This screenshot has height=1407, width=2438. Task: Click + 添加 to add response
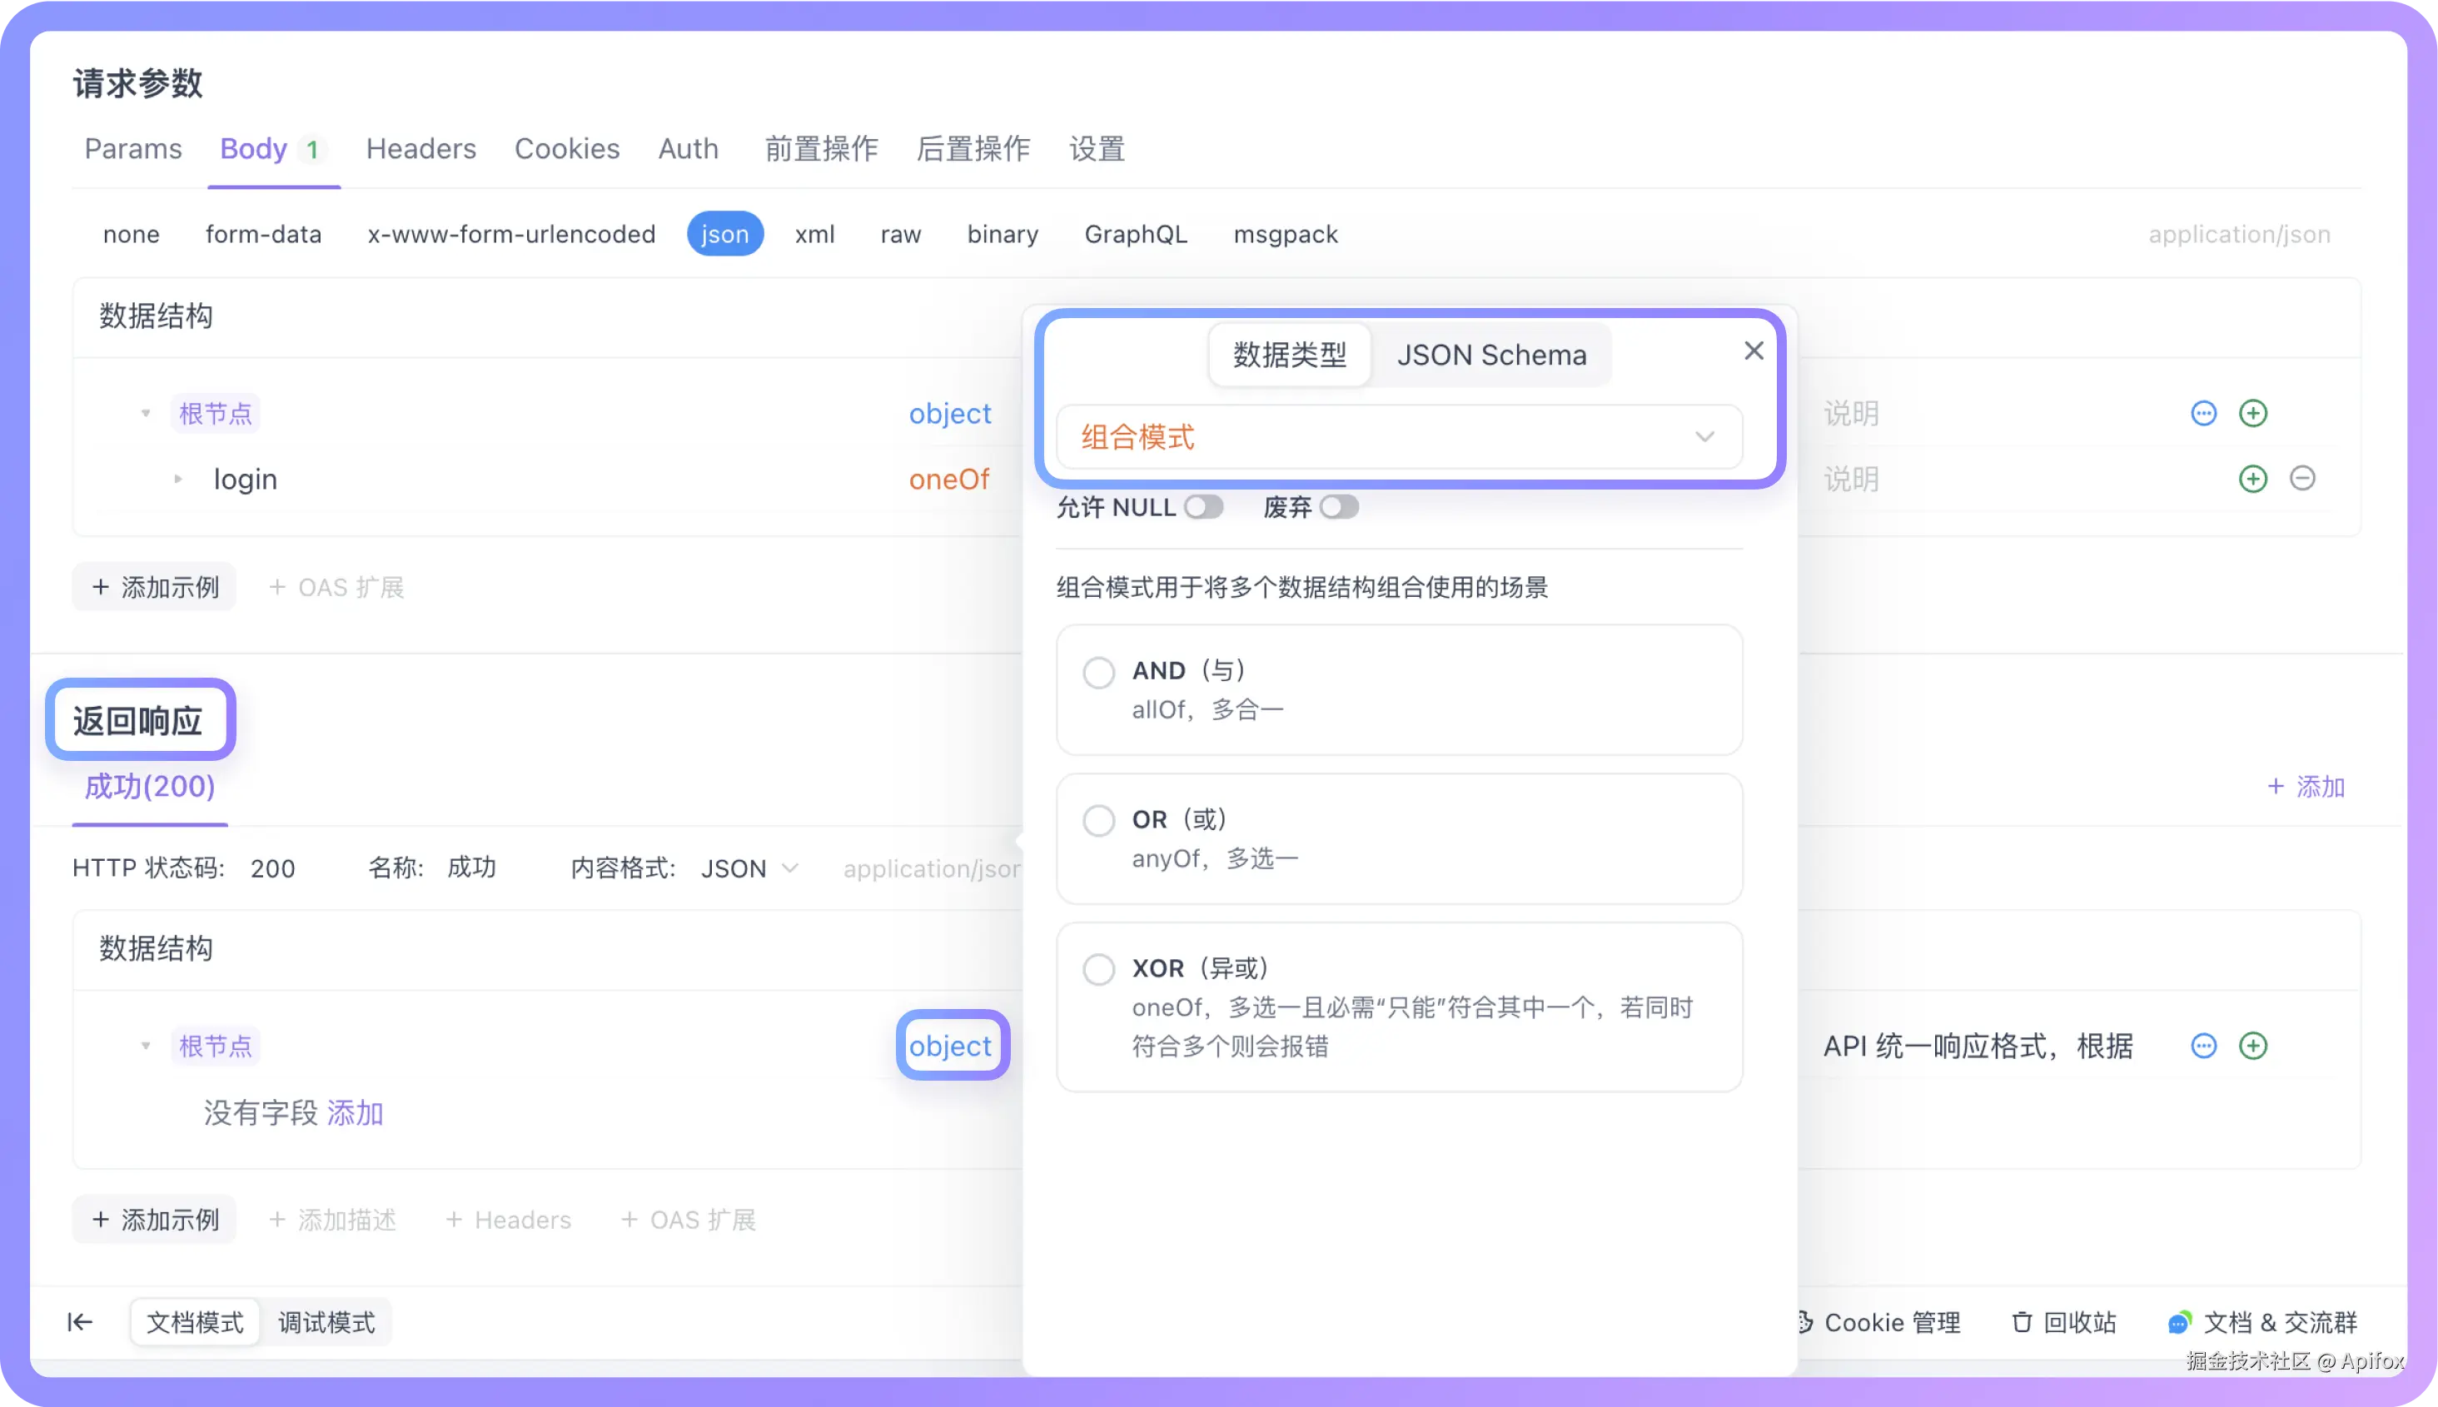[x=2306, y=787]
